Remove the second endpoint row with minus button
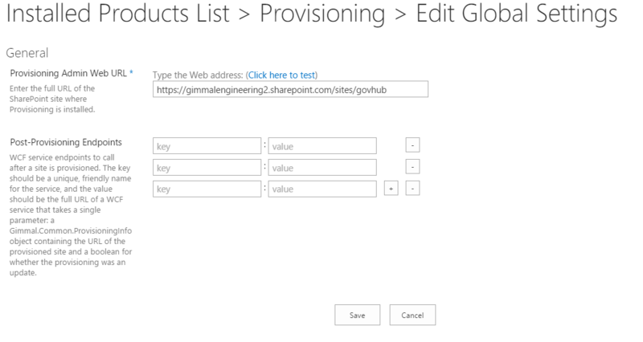The image size is (643, 342). pos(412,167)
